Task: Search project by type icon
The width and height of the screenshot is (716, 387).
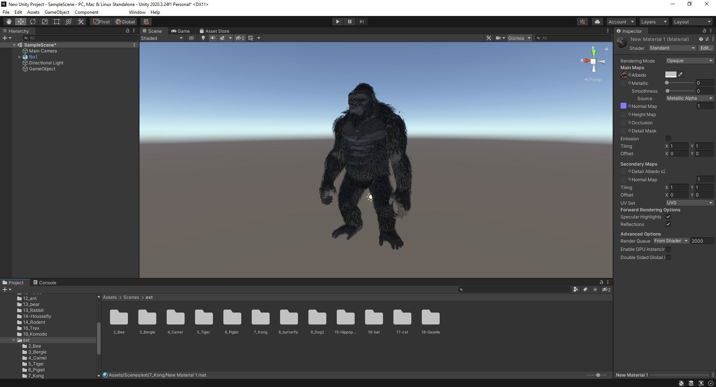Action: [x=575, y=290]
